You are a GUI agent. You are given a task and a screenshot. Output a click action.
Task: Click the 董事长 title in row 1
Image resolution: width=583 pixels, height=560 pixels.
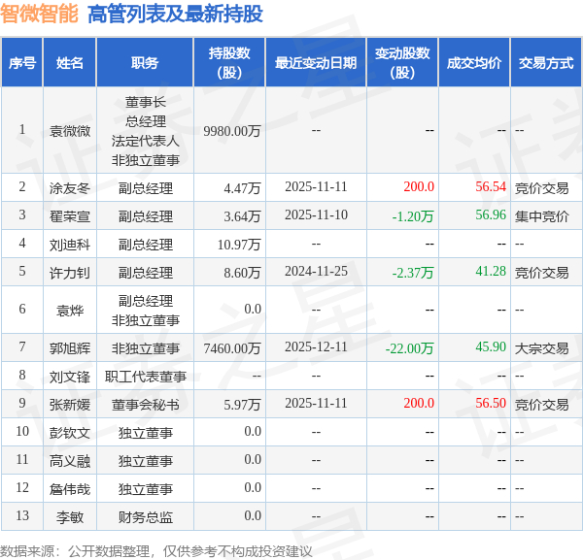146,102
